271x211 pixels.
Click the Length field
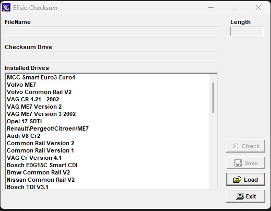tap(247, 31)
